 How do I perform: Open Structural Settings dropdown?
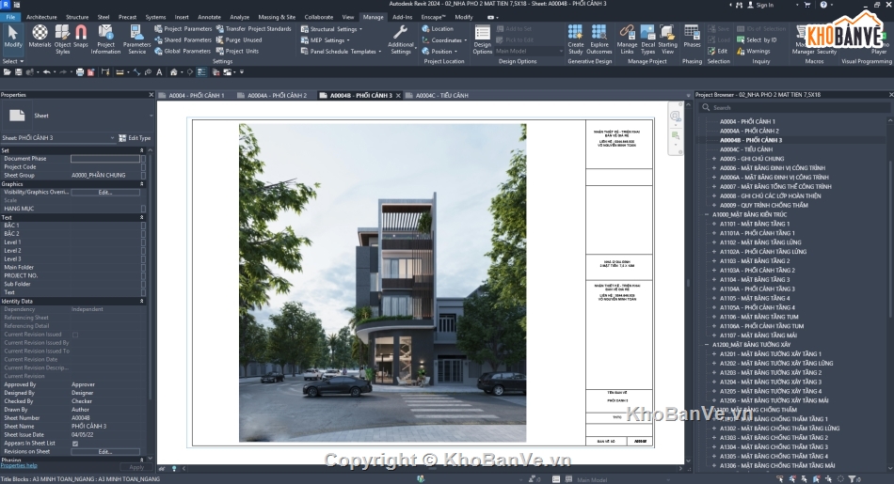331,28
